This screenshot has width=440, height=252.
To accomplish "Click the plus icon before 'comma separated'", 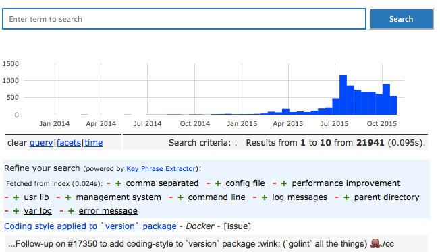I will (x=118, y=183).
